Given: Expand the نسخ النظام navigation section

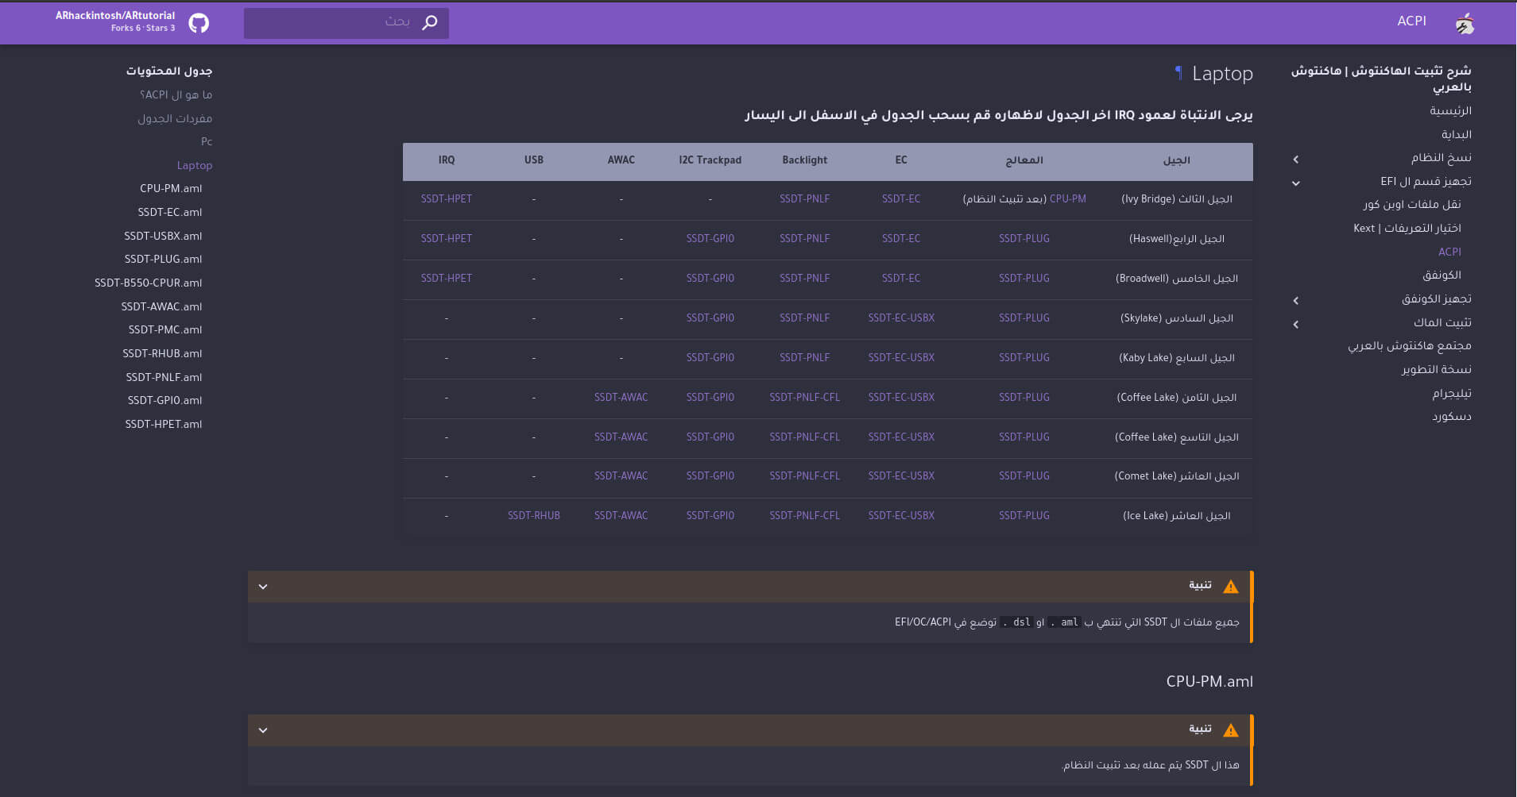Looking at the screenshot, I should point(1296,160).
